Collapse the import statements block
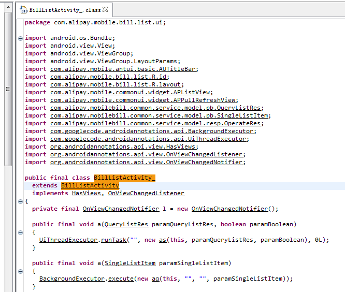The height and width of the screenshot is (292, 345). (x=20, y=38)
